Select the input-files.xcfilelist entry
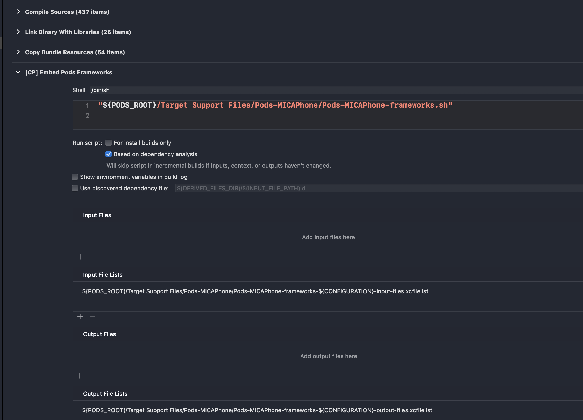 (255, 291)
